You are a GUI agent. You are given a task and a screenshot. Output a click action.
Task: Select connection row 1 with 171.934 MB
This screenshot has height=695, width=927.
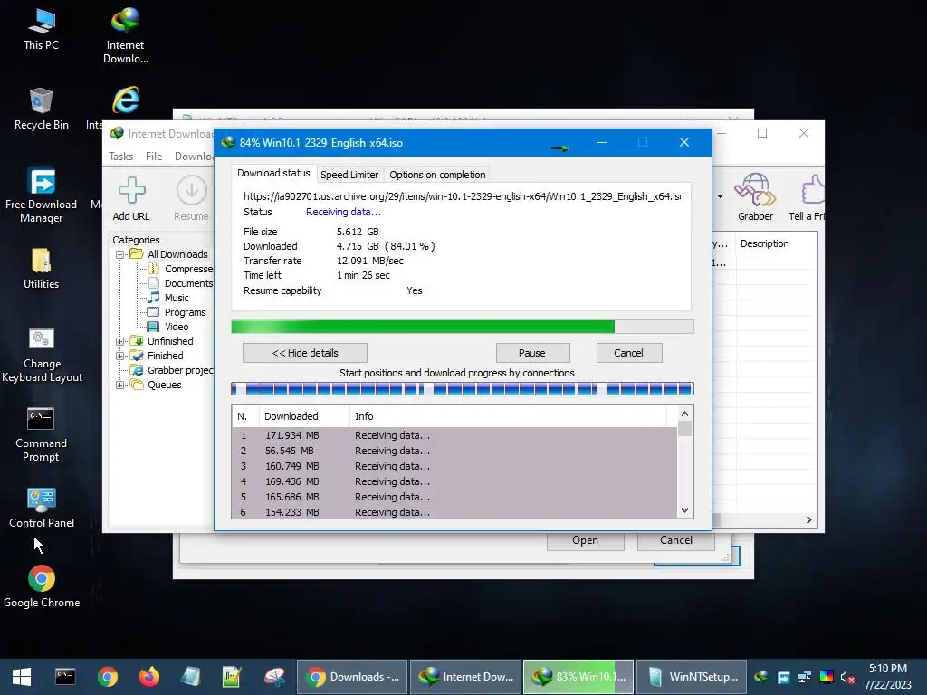tap(454, 435)
